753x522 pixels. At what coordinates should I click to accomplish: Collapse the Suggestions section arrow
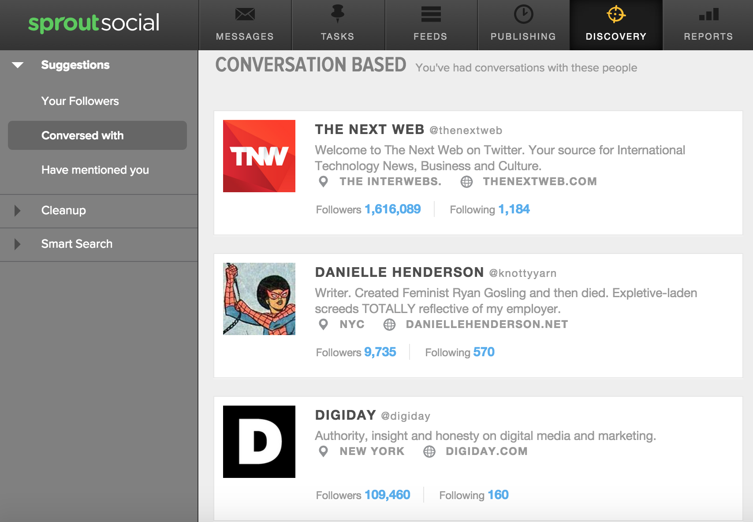pyautogui.click(x=18, y=65)
